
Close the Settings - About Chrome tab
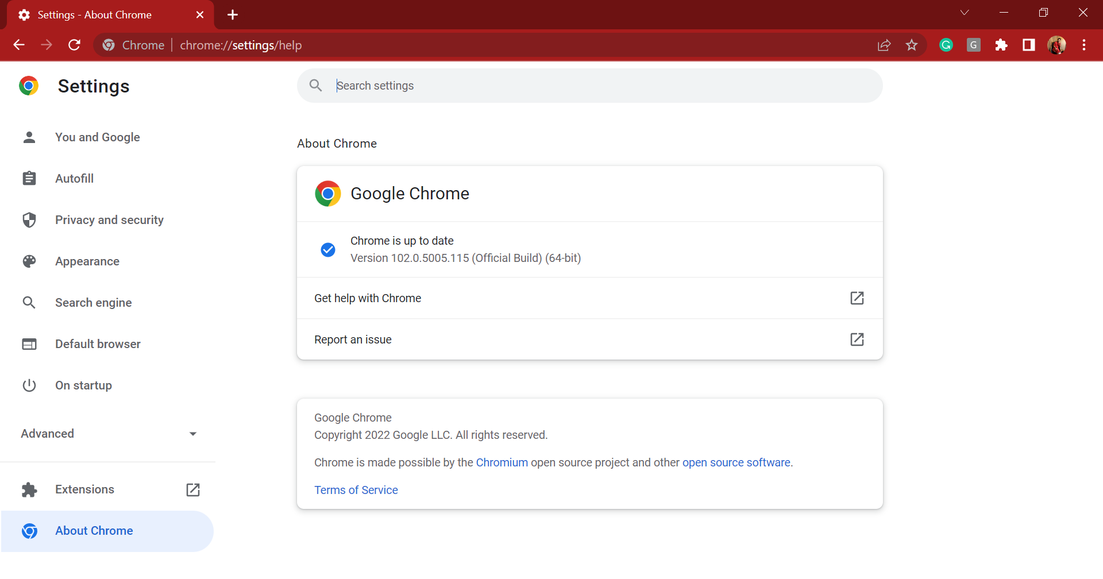click(x=200, y=15)
